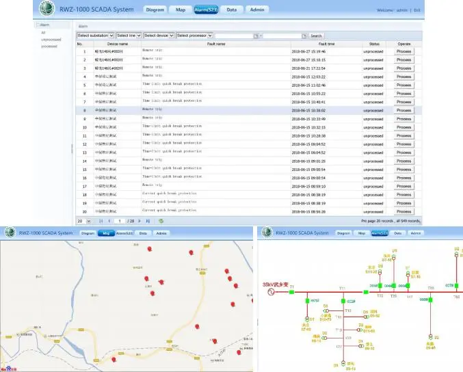This screenshot has width=463, height=372.
Task: Open the Data tab in the map window
Action: pos(143,233)
